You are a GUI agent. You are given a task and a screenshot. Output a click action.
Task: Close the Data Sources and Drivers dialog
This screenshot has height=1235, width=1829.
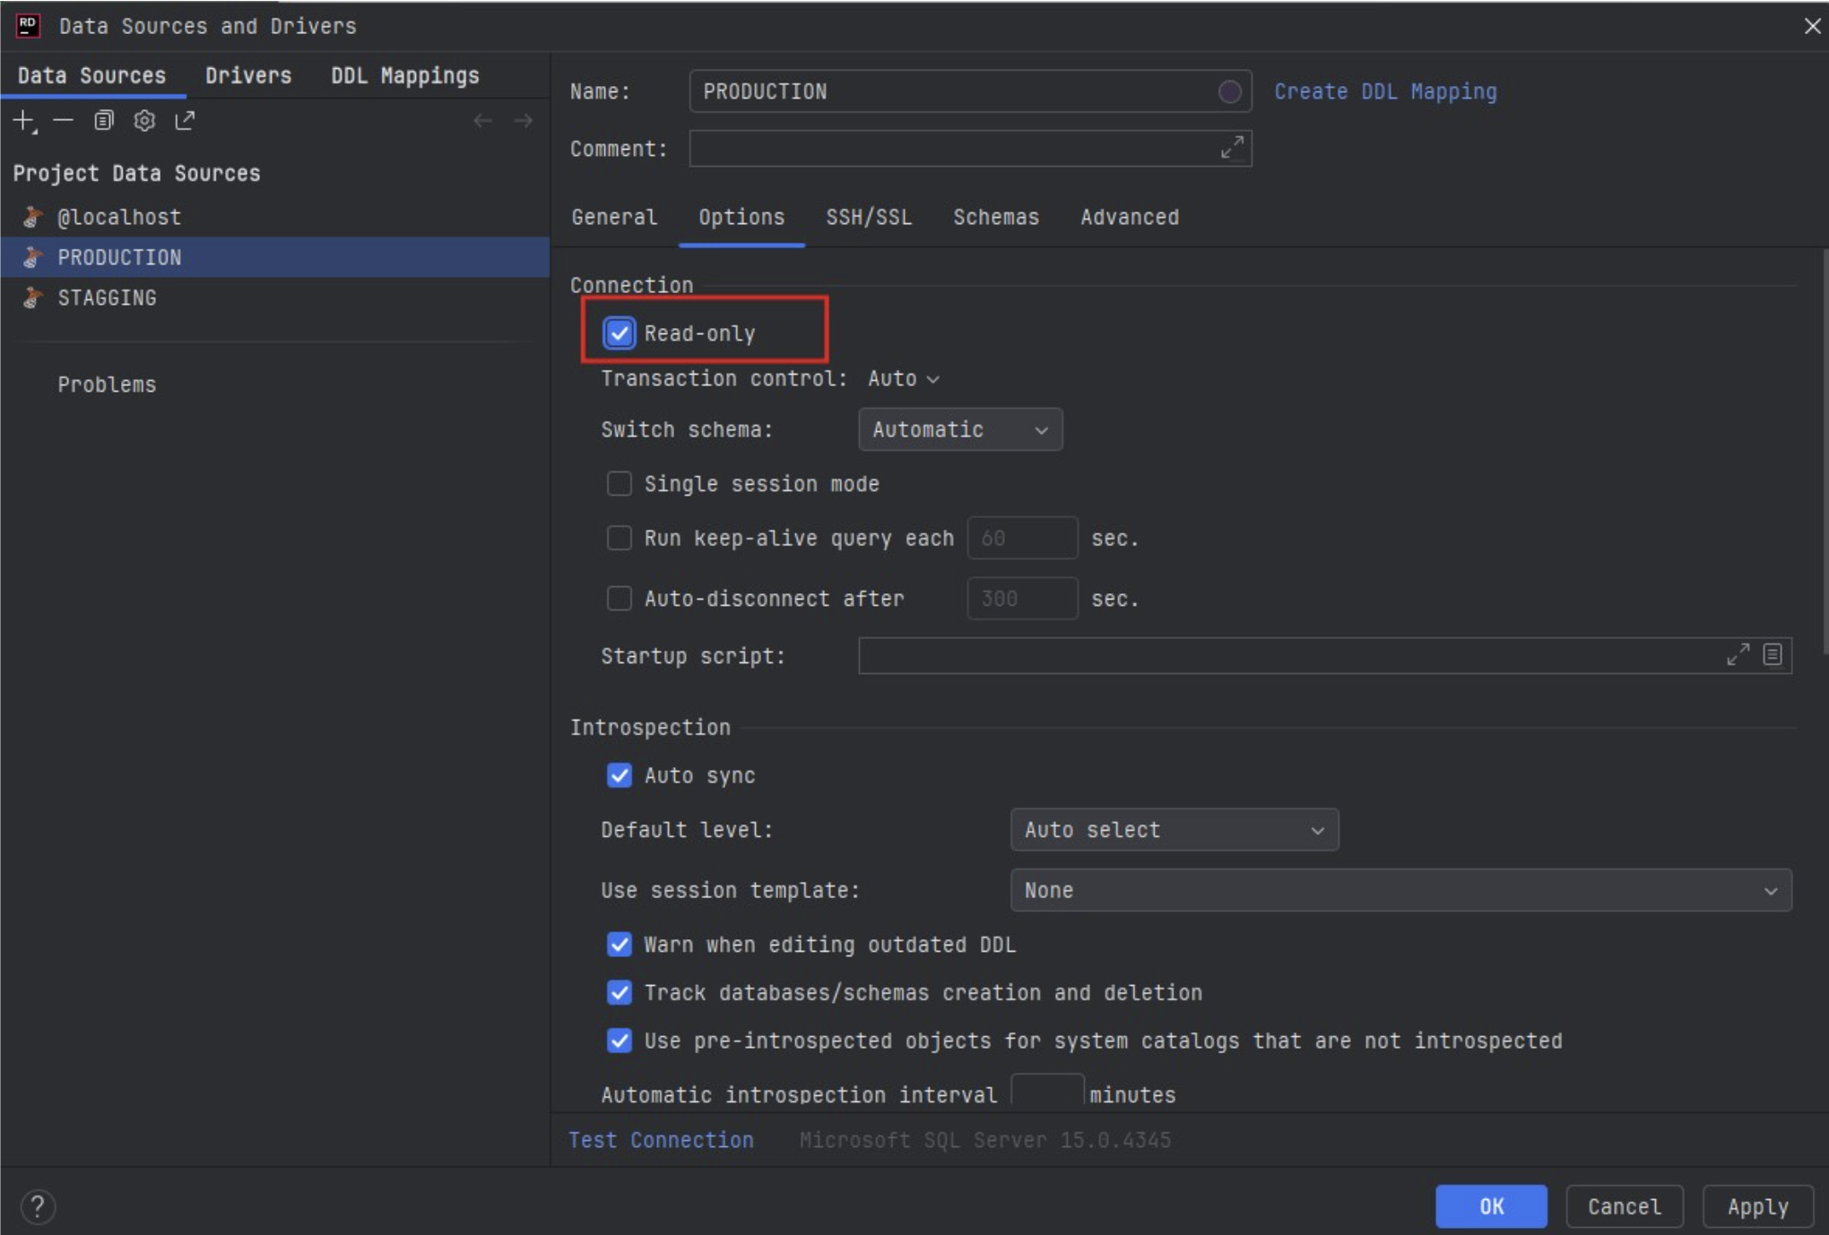coord(1812,26)
